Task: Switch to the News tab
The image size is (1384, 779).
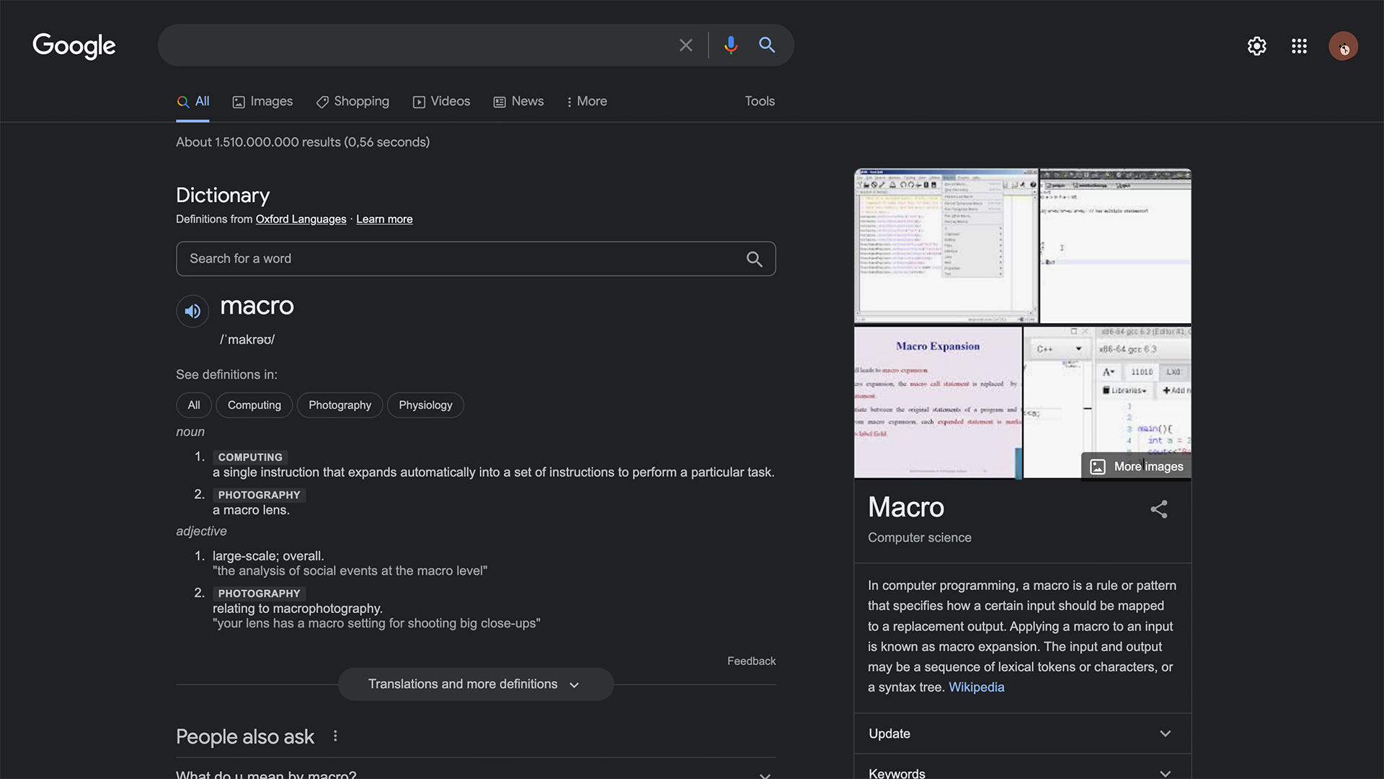Action: 518,102
